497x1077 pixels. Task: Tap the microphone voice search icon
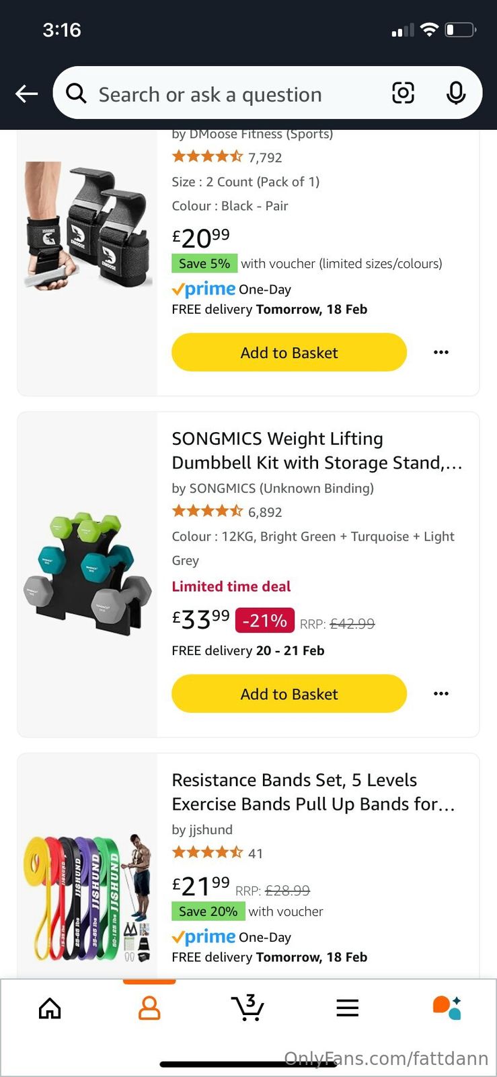tap(455, 93)
